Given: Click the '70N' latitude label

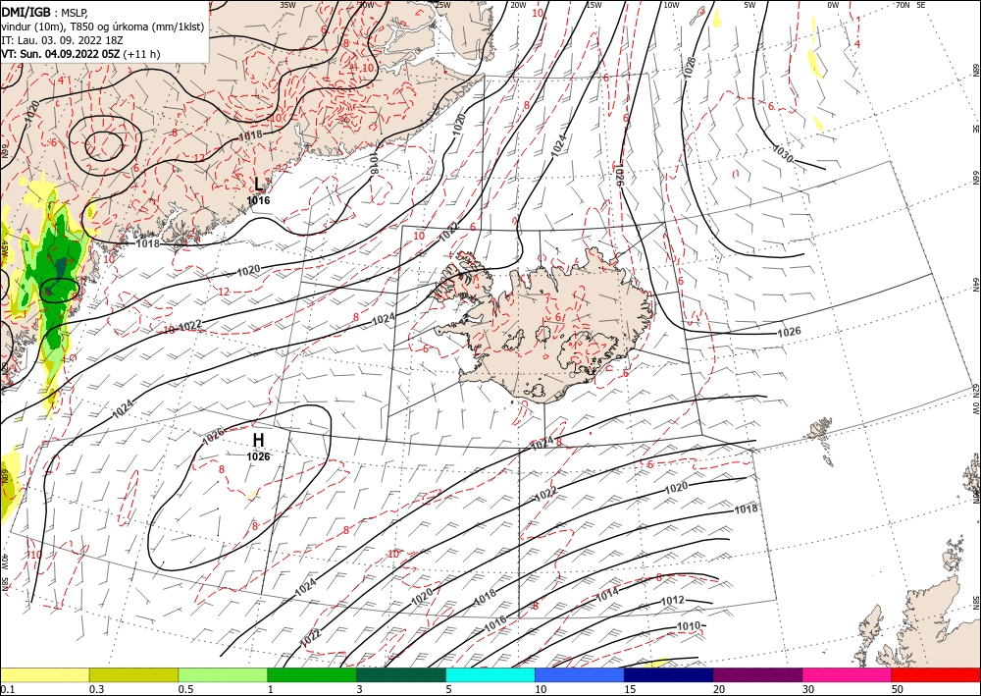Looking at the screenshot, I should [x=903, y=5].
